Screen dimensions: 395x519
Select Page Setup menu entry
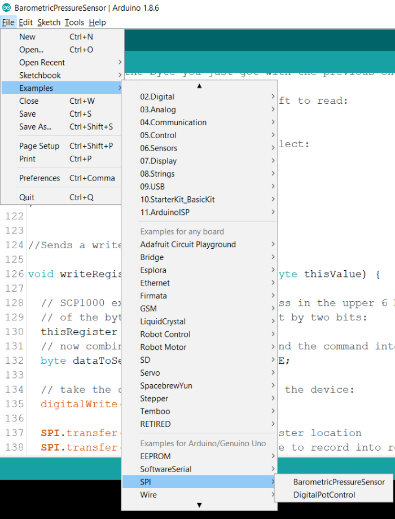[x=39, y=146]
